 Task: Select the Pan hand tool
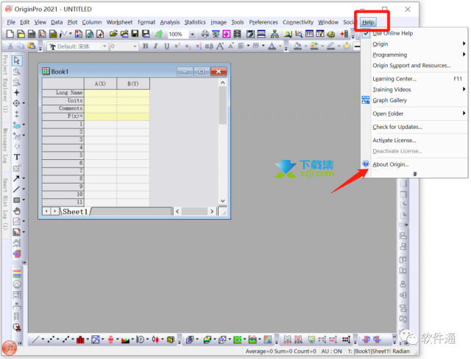tap(17, 211)
